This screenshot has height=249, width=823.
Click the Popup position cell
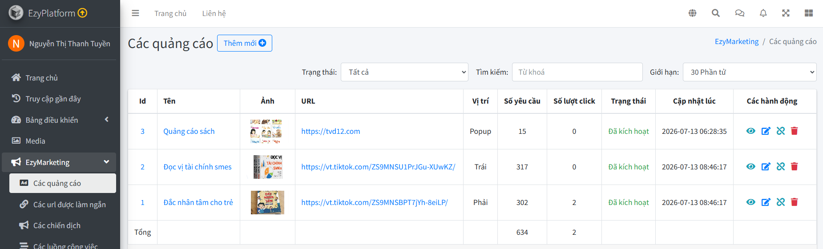pyautogui.click(x=480, y=131)
